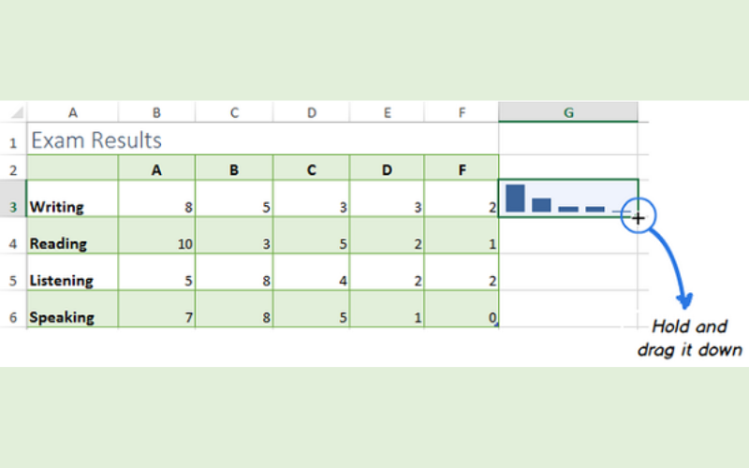Image resolution: width=749 pixels, height=468 pixels.
Task: Select empty cell G4 below the sparkline
Action: [x=567, y=243]
